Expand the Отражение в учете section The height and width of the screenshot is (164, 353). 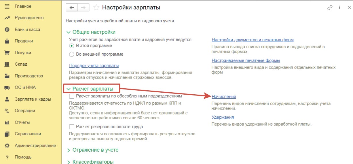coord(68,150)
